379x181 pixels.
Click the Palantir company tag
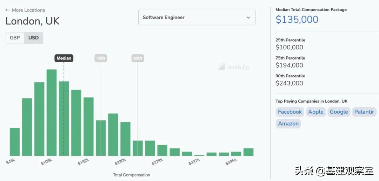coord(364,112)
